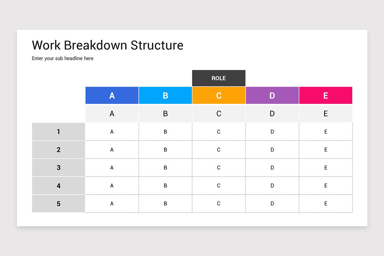Select the Work Breakdown Structure title

pyautogui.click(x=108, y=45)
